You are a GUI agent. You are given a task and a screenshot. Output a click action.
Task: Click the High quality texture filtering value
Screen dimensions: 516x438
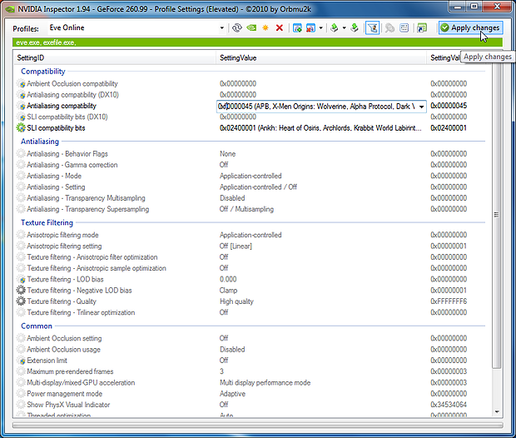(x=236, y=301)
